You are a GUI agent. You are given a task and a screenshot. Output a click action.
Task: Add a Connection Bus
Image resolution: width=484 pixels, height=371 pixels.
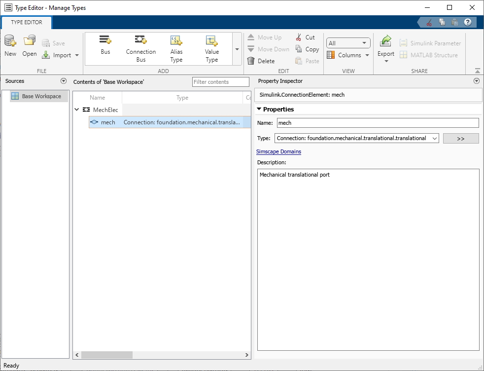click(141, 49)
